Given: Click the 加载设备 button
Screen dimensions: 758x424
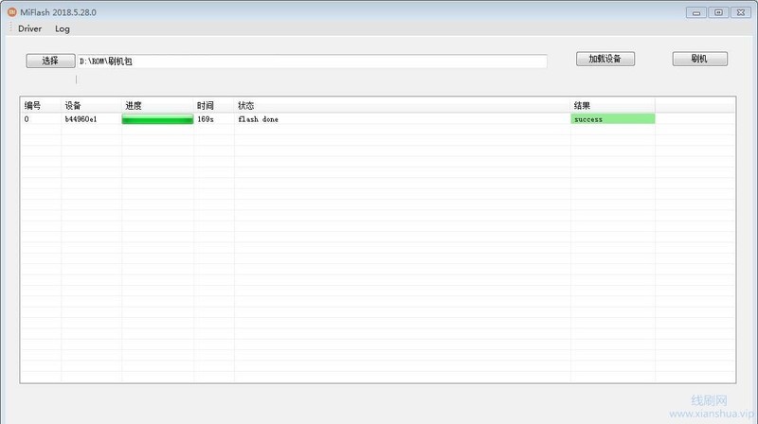Looking at the screenshot, I should click(x=605, y=59).
